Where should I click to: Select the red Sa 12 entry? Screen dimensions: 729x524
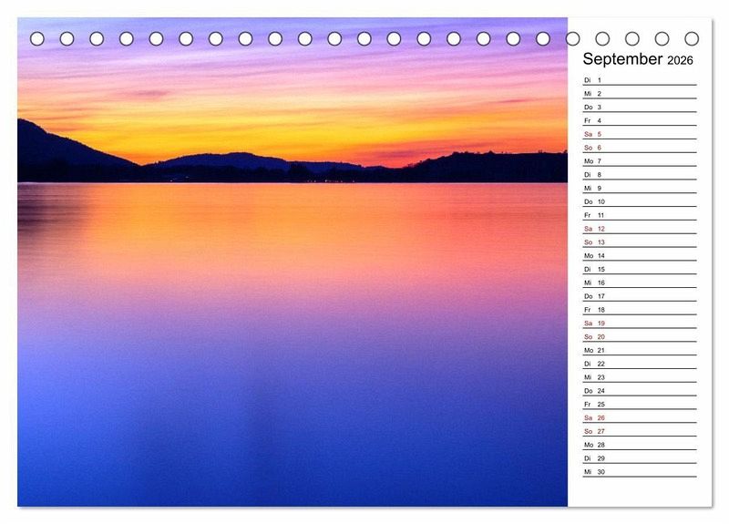pos(639,229)
